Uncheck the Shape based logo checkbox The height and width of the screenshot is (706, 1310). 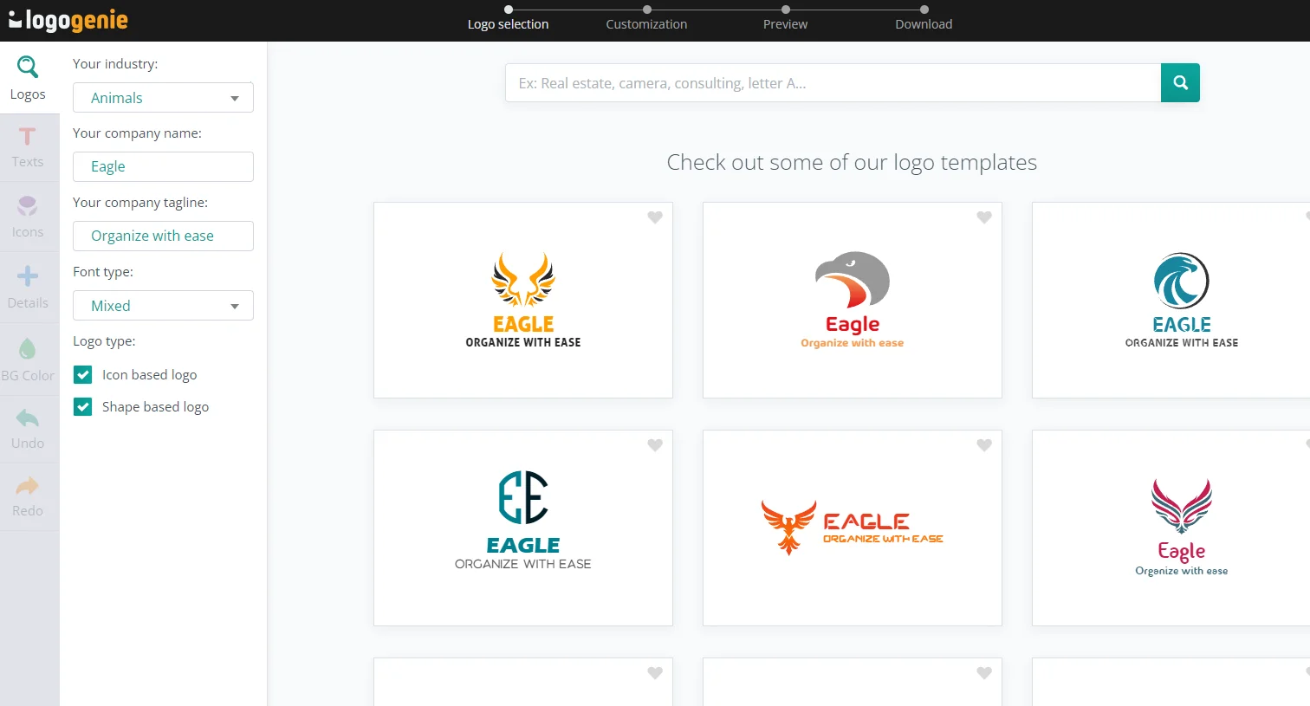[83, 406]
